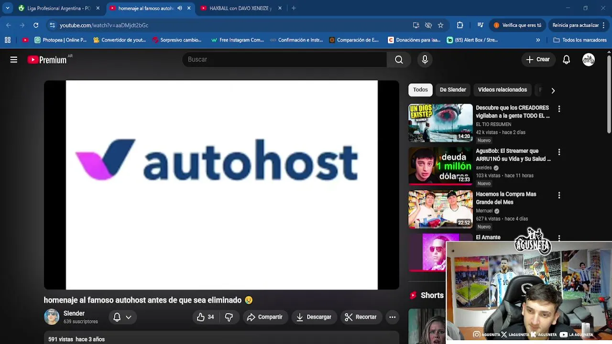Open media controls icon in toolbar
This screenshot has height=344, width=612.
tap(481, 25)
